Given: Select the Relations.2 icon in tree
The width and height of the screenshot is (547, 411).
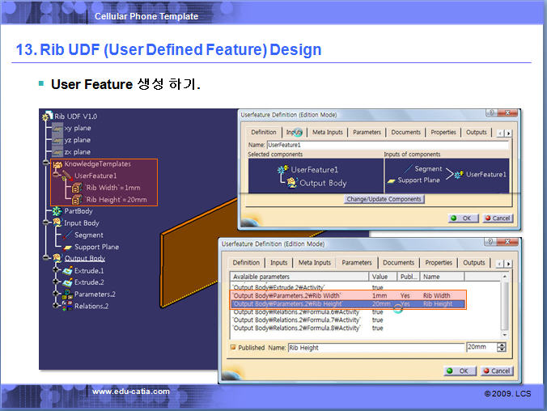Looking at the screenshot, I should point(66,306).
